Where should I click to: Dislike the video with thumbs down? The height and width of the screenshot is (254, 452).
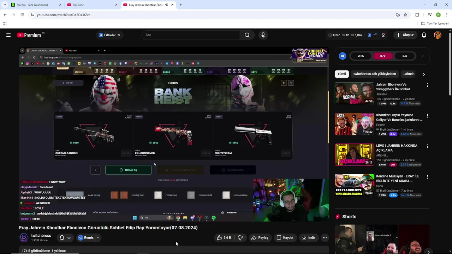point(240,238)
